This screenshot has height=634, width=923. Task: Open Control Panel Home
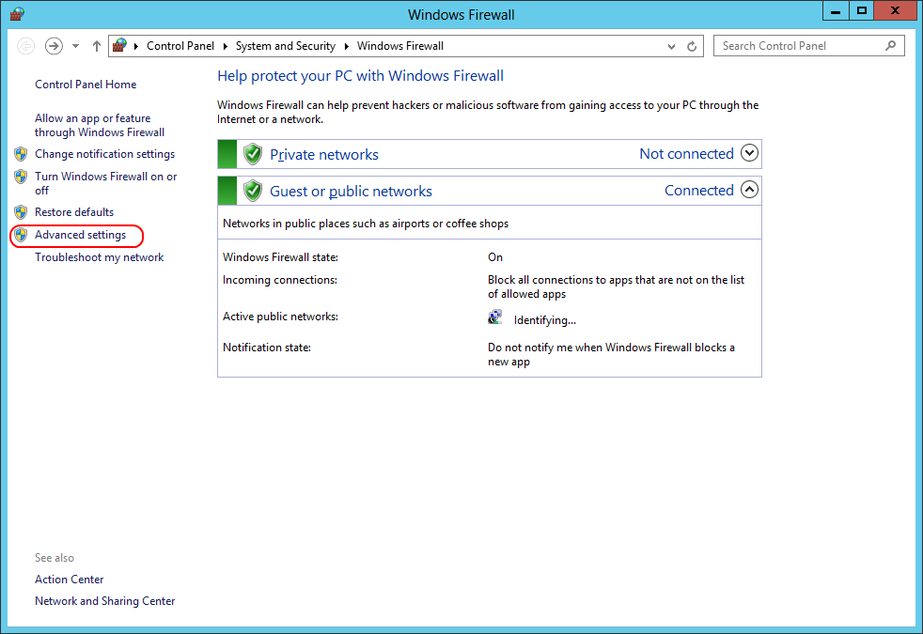point(86,85)
